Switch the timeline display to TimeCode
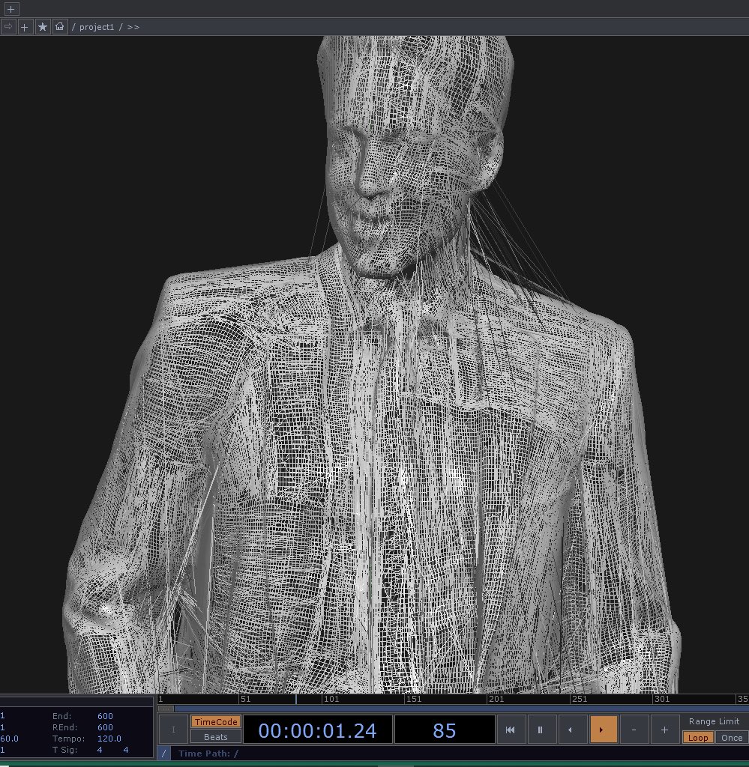 click(x=215, y=722)
